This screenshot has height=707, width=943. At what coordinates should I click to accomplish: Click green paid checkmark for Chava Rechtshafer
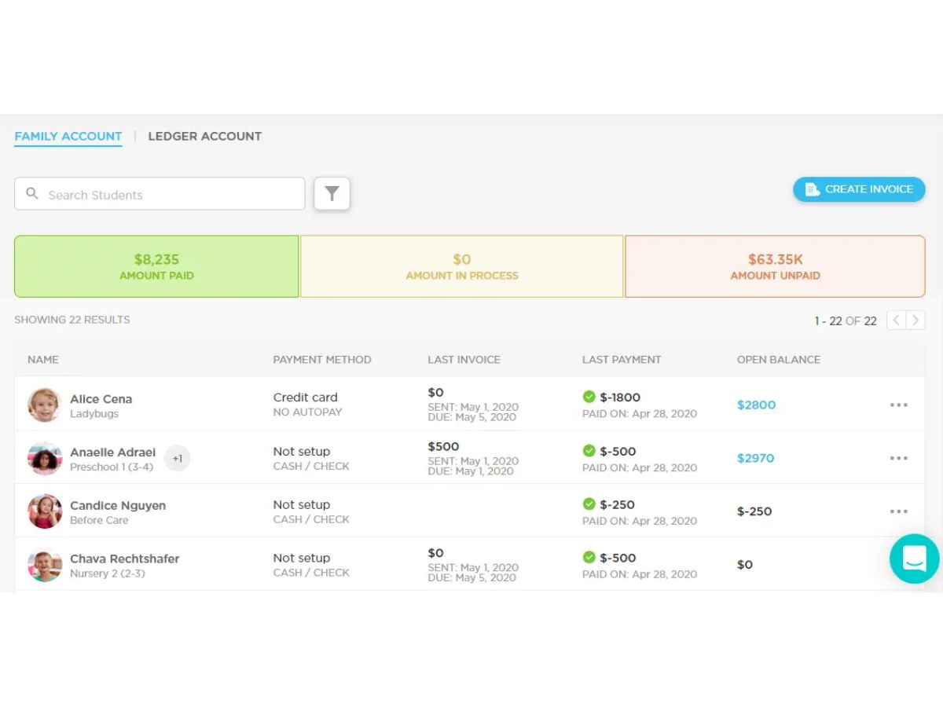589,558
